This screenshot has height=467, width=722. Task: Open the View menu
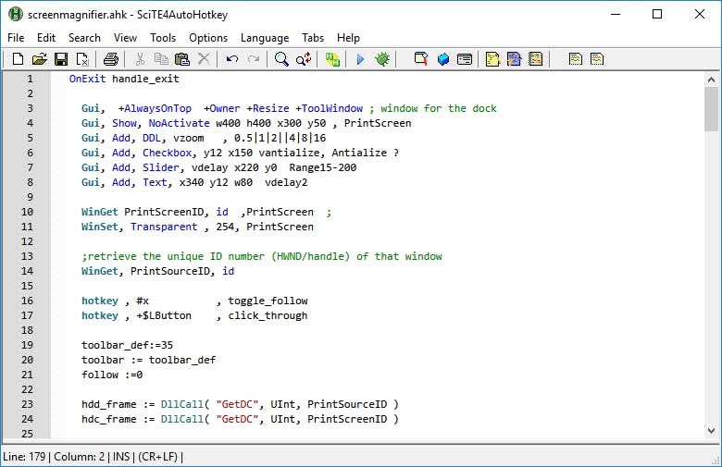pos(125,38)
